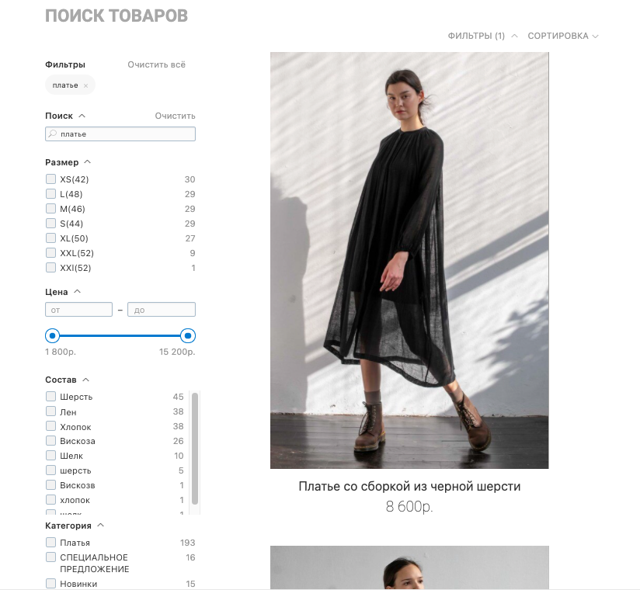Focus the price 'до' input field
Viewport: 640px width, 590px height.
[x=162, y=310]
